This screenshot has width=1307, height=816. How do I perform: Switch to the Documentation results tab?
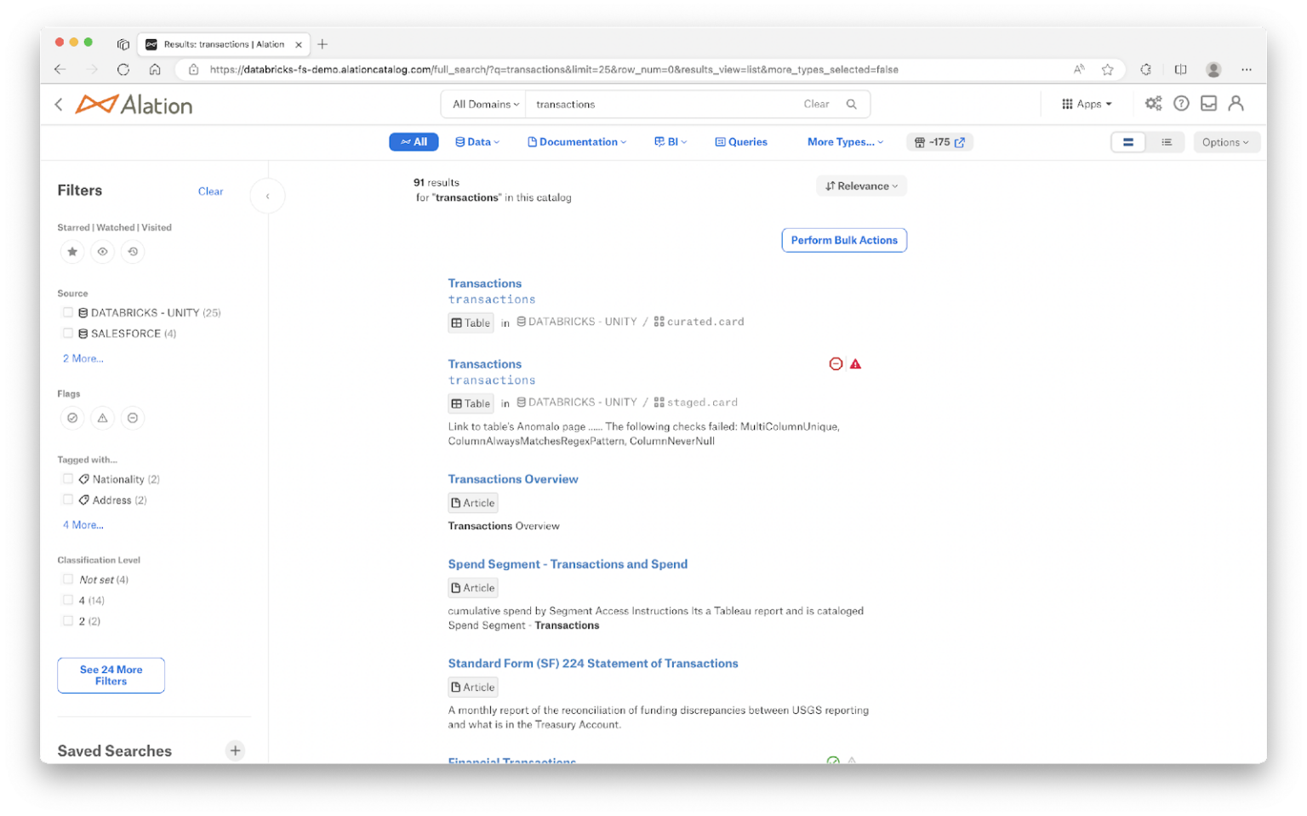[x=577, y=141]
